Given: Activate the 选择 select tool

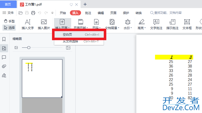Looking at the screenshot, I should pos(9,28).
